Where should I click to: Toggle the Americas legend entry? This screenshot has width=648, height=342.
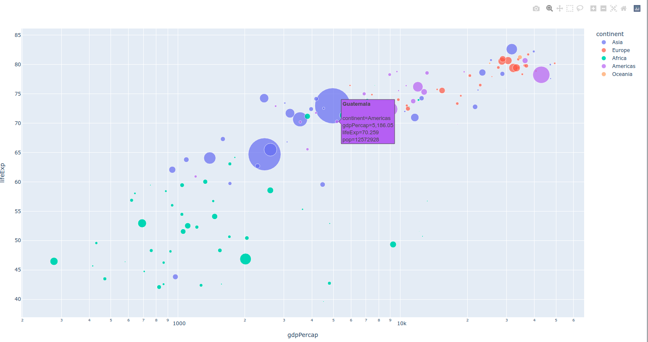coord(624,66)
